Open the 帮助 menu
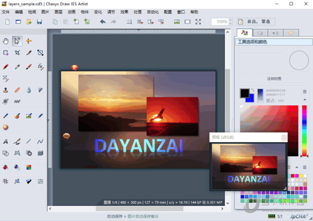313x221 pixels. click(x=194, y=12)
